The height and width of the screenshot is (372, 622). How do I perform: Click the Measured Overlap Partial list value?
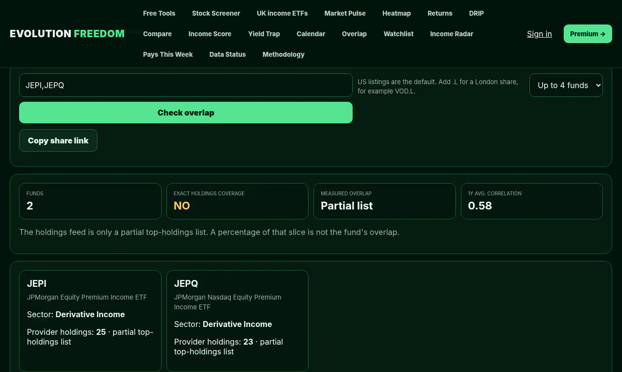coord(347,206)
